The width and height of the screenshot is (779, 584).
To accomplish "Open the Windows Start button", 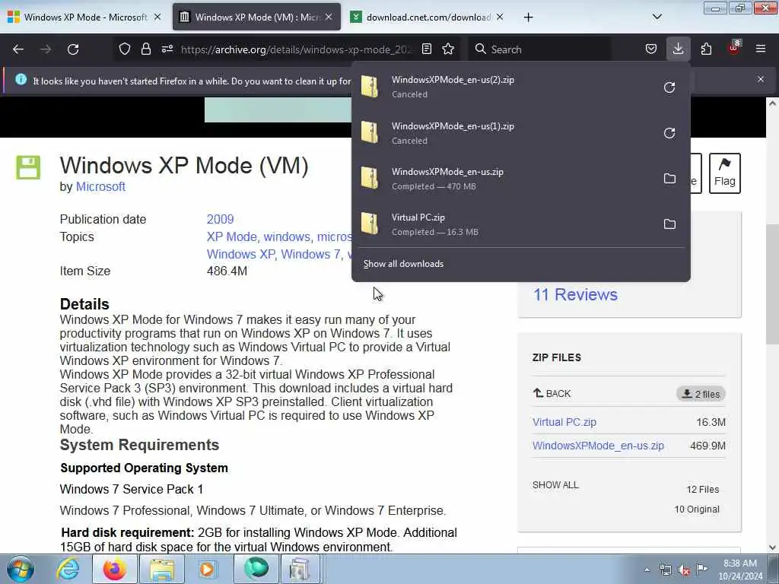I will coord(21,569).
